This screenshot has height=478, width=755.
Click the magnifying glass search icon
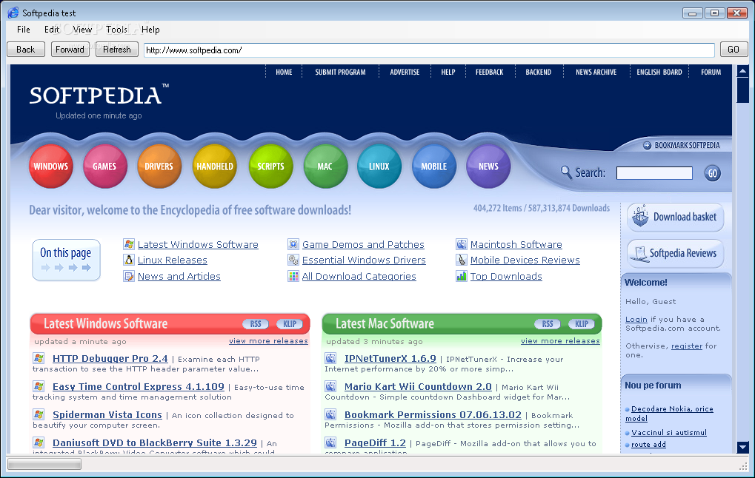tap(566, 172)
